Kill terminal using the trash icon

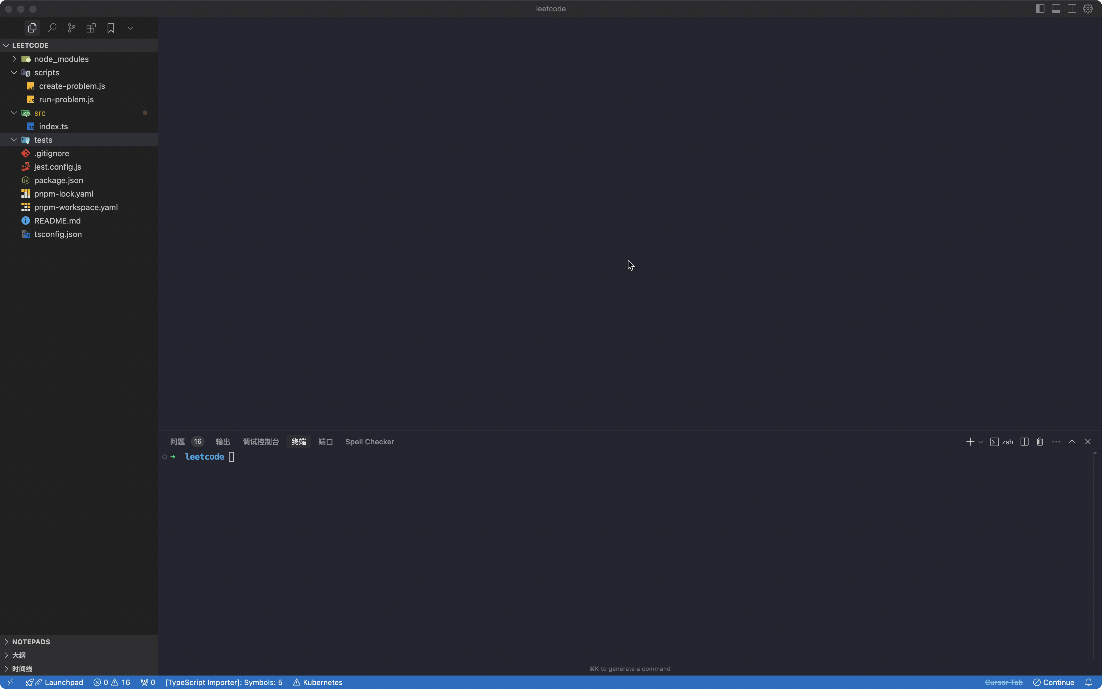[1040, 442]
